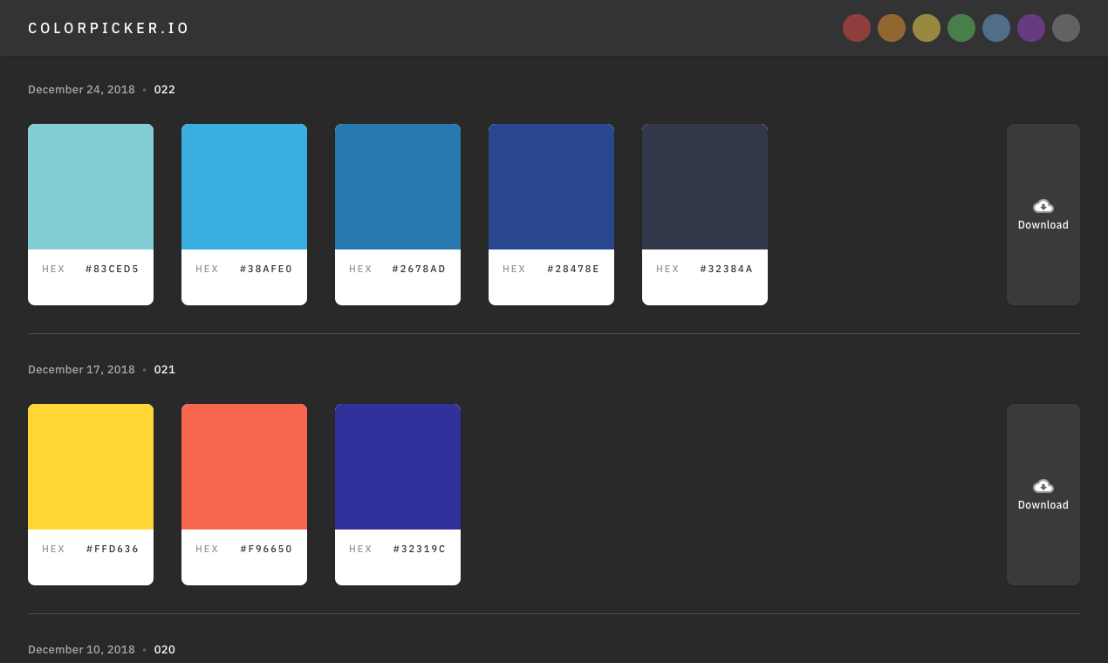
Task: Select the yellow color filter circle
Action: pos(927,27)
